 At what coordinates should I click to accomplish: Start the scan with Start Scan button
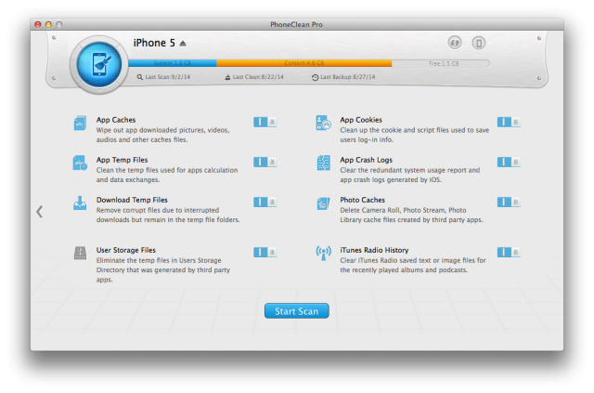click(x=297, y=311)
